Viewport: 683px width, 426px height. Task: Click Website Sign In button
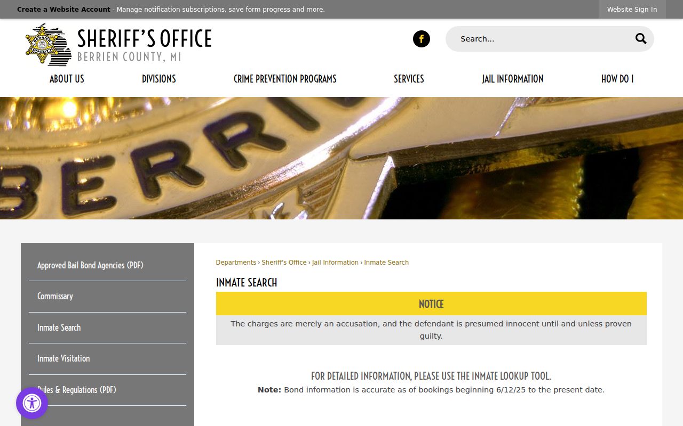pos(632,10)
